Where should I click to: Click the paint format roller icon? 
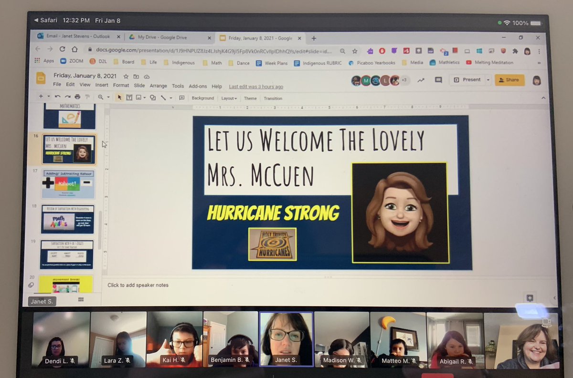pyautogui.click(x=87, y=97)
